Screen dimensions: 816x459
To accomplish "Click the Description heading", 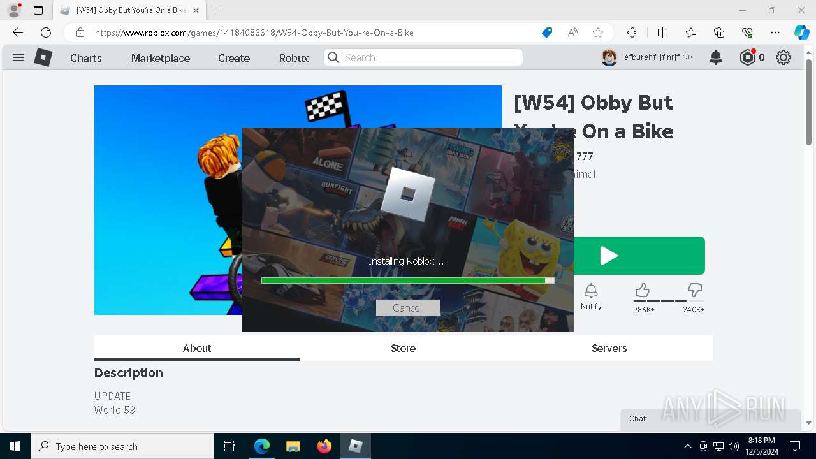I will click(129, 373).
